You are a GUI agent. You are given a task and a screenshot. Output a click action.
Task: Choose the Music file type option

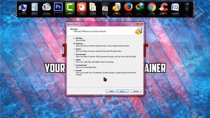[x=74, y=49]
